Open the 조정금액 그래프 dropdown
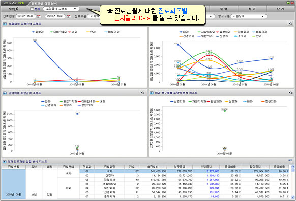296x201 pixels. 61,9
